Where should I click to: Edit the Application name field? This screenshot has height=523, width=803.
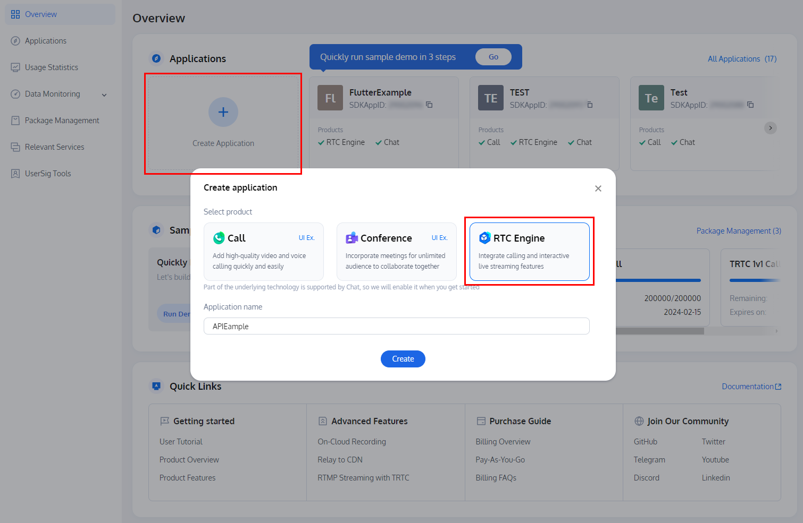tap(396, 326)
